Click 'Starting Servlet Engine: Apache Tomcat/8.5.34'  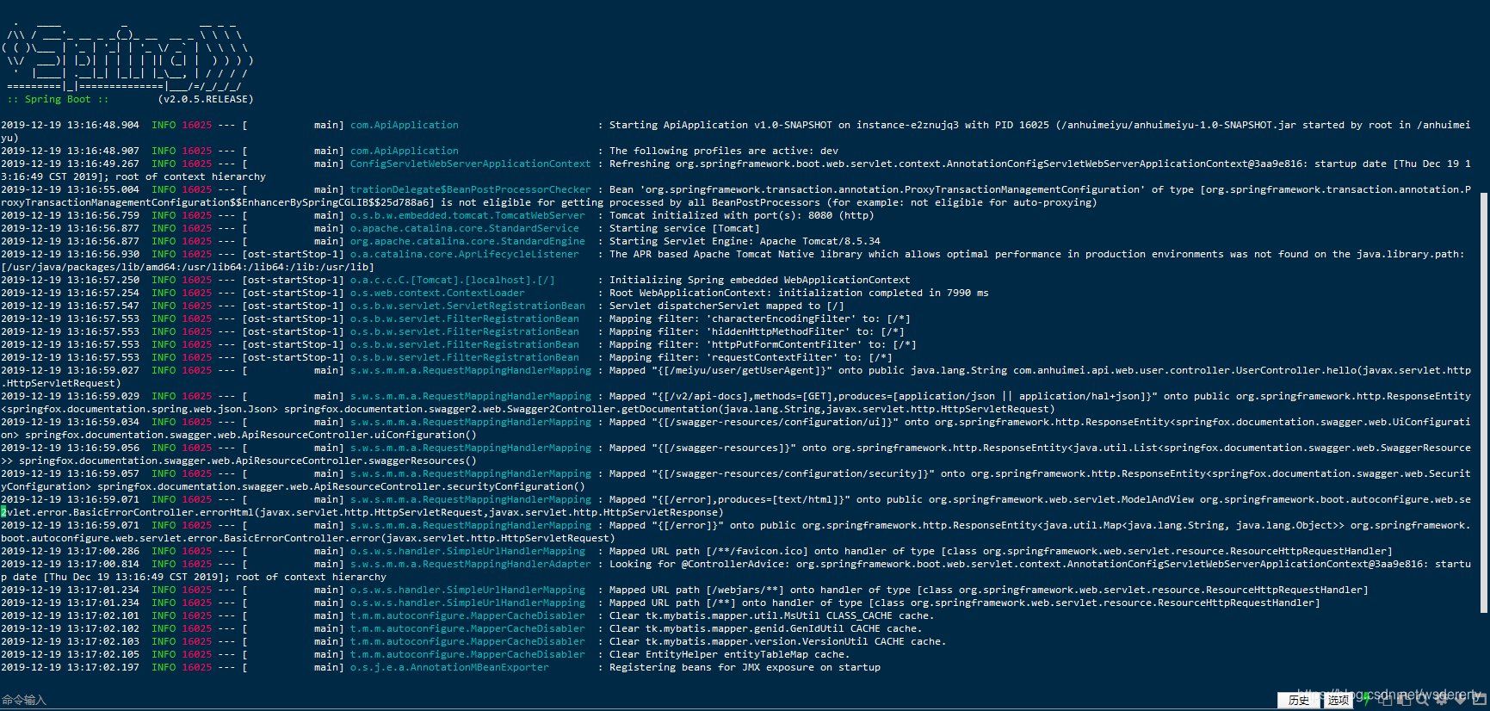(745, 241)
